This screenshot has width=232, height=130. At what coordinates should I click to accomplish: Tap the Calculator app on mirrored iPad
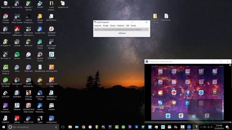(x=215, y=92)
